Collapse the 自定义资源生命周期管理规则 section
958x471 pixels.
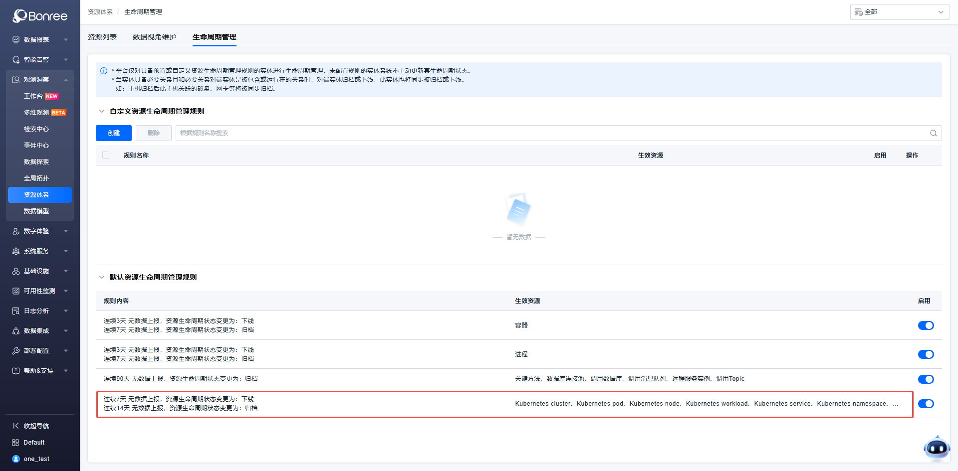tap(102, 111)
